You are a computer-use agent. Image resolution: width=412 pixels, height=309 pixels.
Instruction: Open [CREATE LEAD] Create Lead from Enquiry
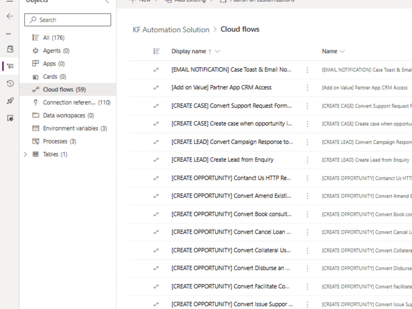[222, 160]
